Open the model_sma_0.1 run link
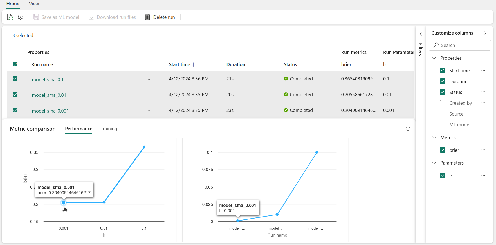This screenshot has width=496, height=245. coord(48,80)
